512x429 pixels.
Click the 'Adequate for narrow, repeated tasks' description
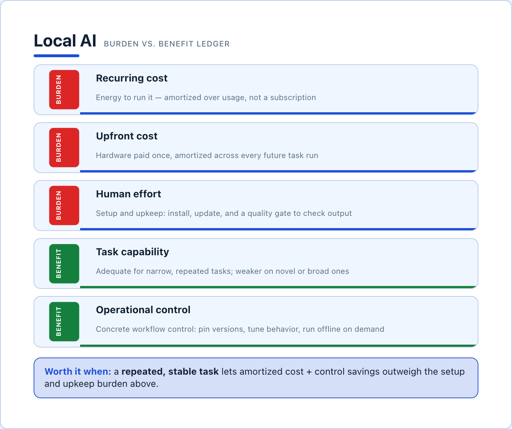[x=222, y=271]
